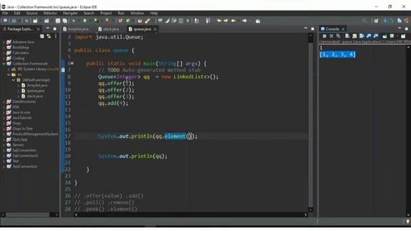Open the File menu
Image resolution: width=411 pixels, height=231 pixels.
(x=5, y=13)
